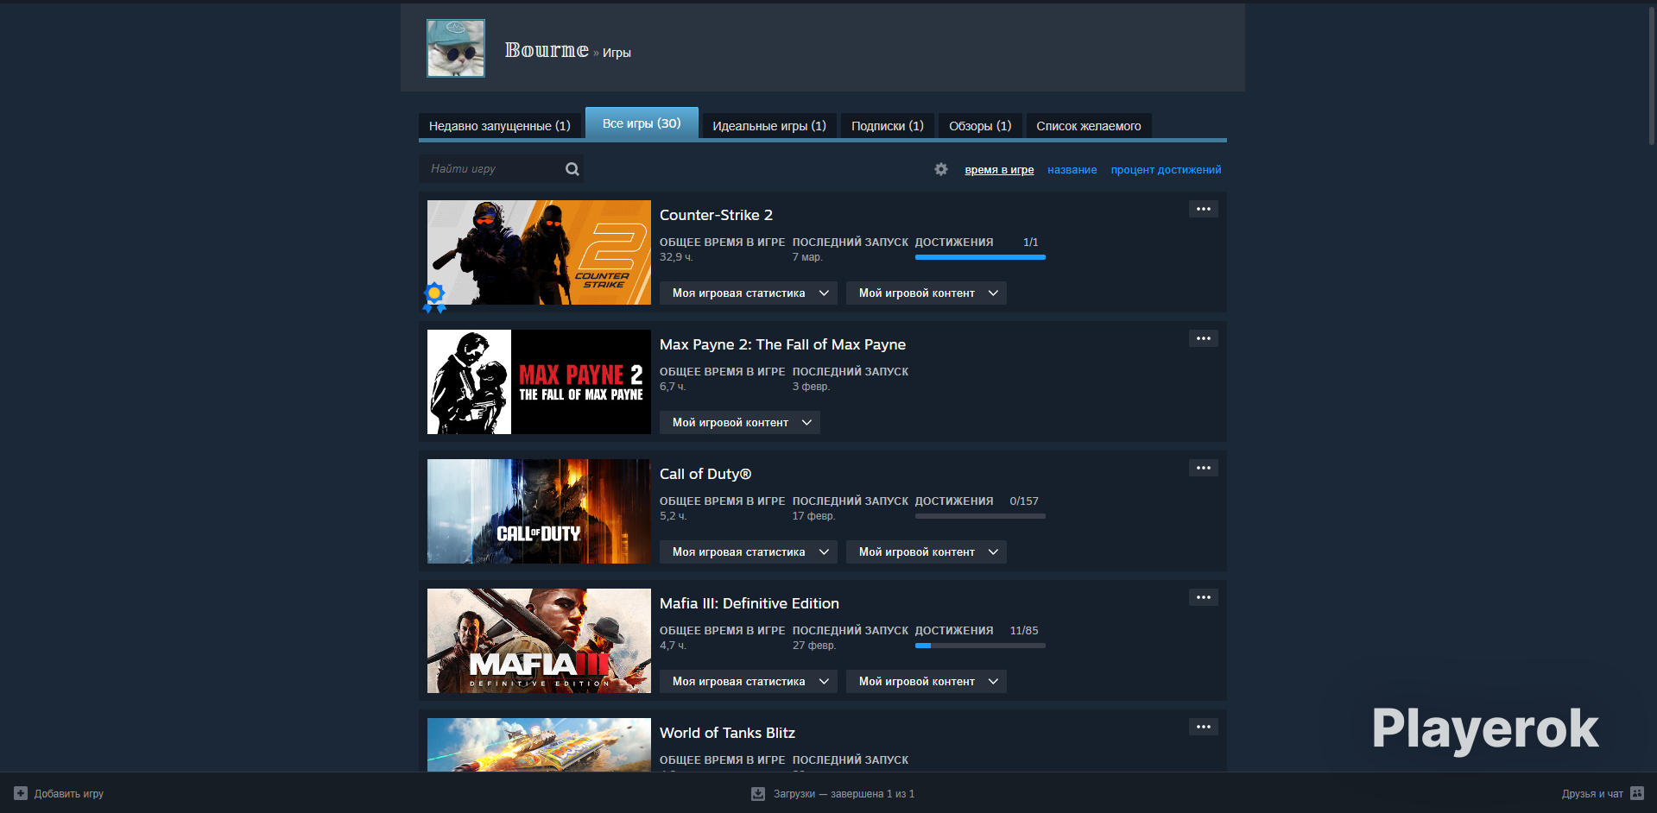Click the World of Tanks Blitz title

point(727,733)
